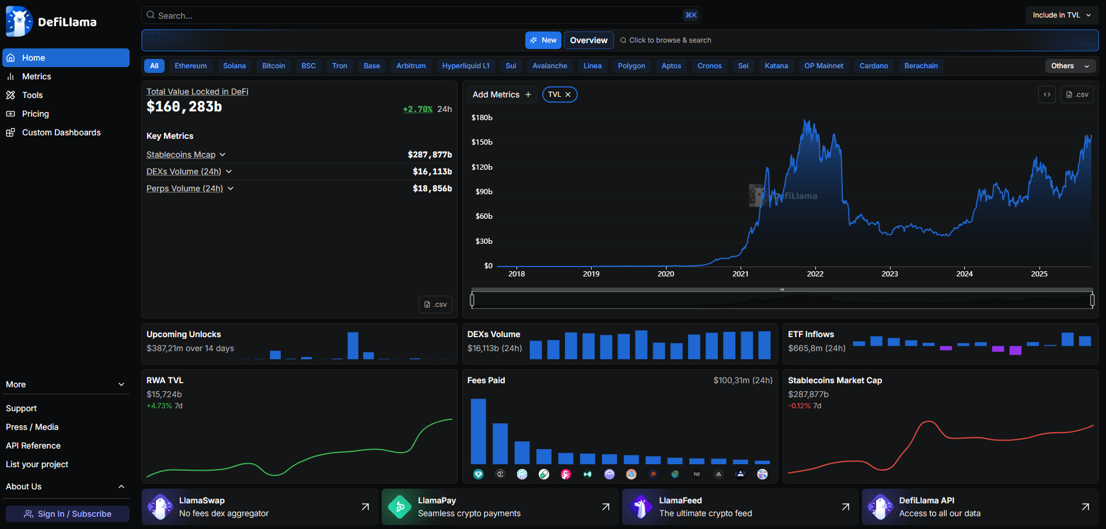Open the Upcoming Unlocks card
This screenshot has height=529, width=1106.
[299, 344]
